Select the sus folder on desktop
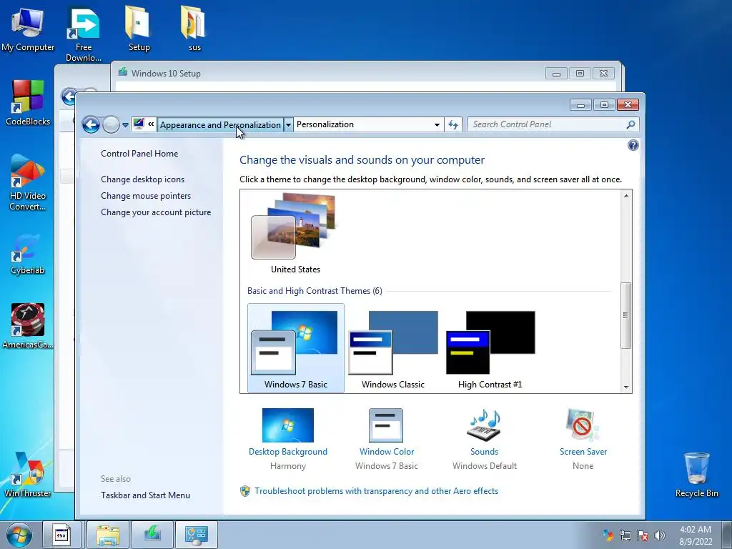The width and height of the screenshot is (732, 549). (194, 29)
